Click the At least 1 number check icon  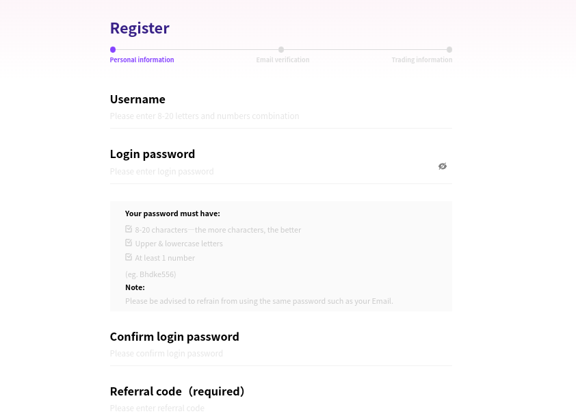[x=129, y=257]
